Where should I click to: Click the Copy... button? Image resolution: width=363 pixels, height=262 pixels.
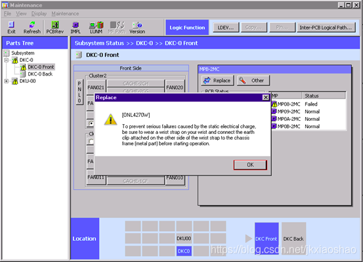point(254,28)
